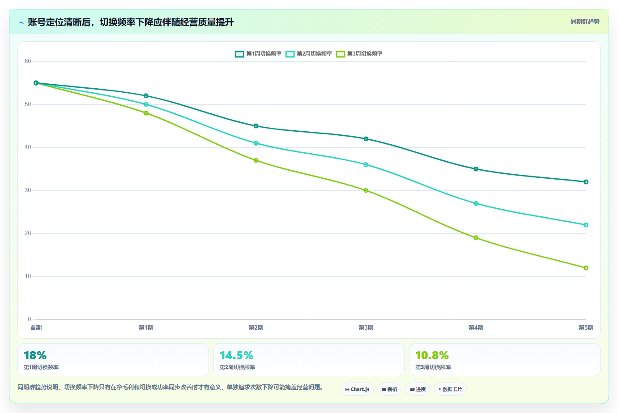Toggle the 第2周切换频率 legend swatch
This screenshot has width=618, height=413.
pyautogui.click(x=290, y=54)
